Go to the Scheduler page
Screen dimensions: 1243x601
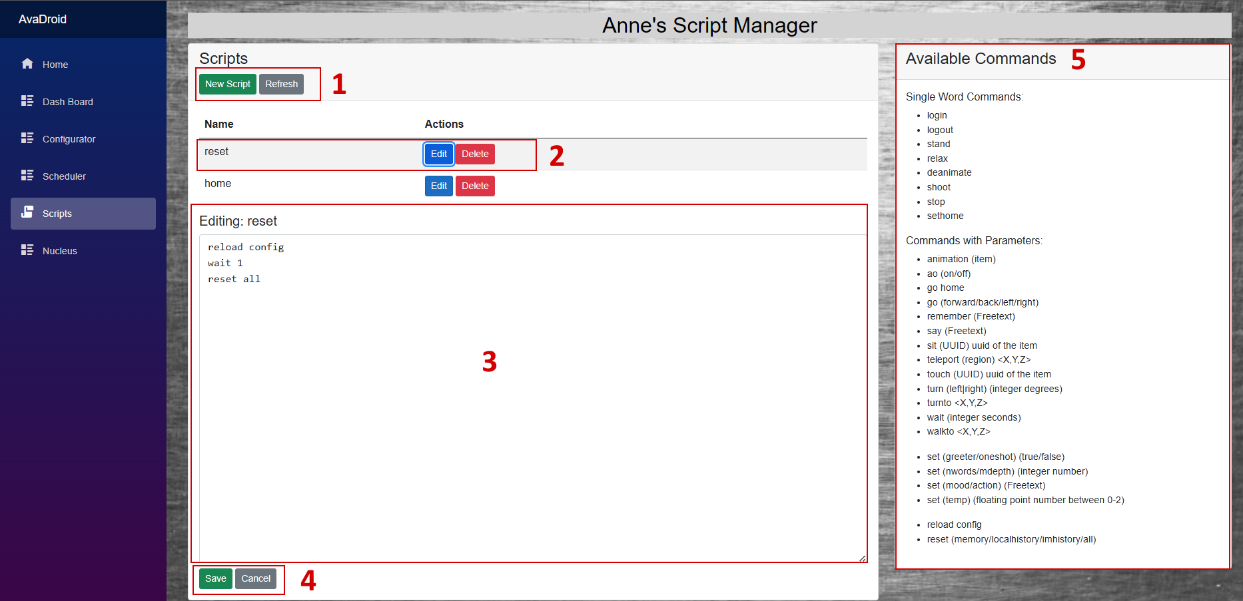pos(64,176)
